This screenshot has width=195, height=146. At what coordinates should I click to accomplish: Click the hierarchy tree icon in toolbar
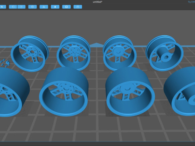coord(44,7)
